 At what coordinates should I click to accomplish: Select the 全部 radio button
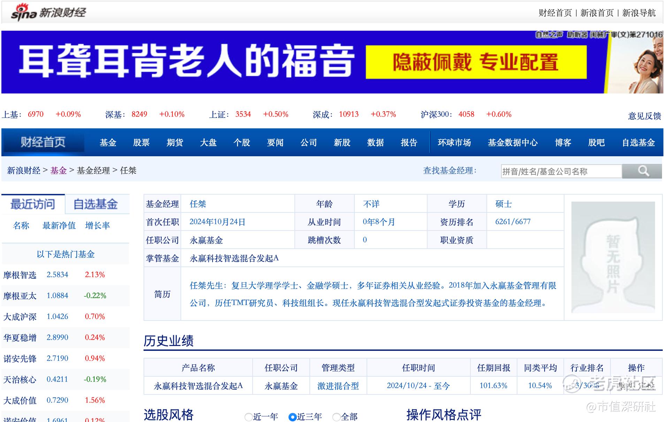(336, 417)
